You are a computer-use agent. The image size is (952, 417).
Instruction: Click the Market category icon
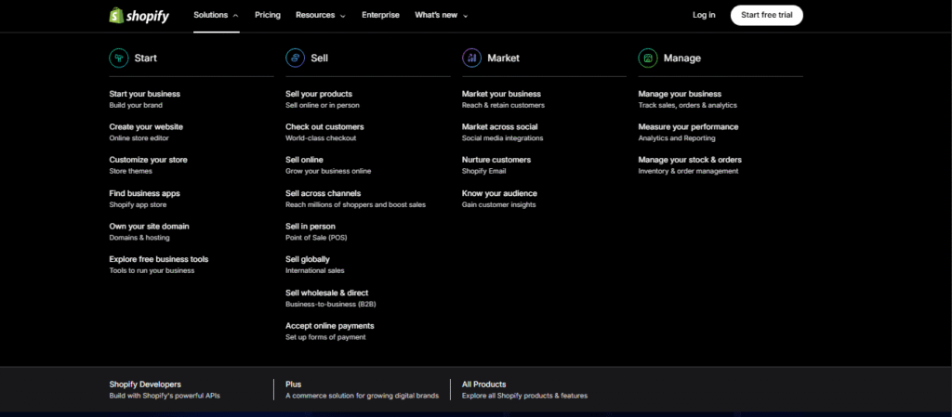(471, 59)
